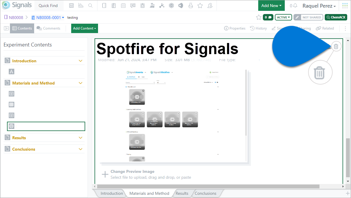Click the vertical scrollbar thumb
Screen dimensions: 351x198
[347, 157]
